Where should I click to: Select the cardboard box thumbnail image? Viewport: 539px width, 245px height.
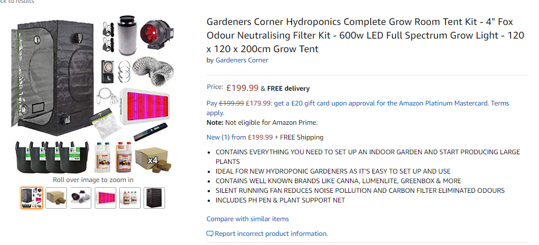pyautogui.click(x=56, y=198)
